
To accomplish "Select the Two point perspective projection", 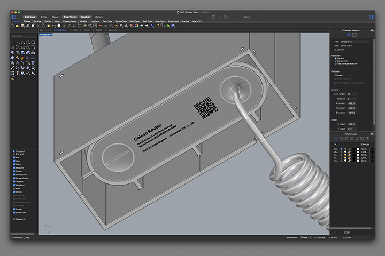I will [x=336, y=63].
